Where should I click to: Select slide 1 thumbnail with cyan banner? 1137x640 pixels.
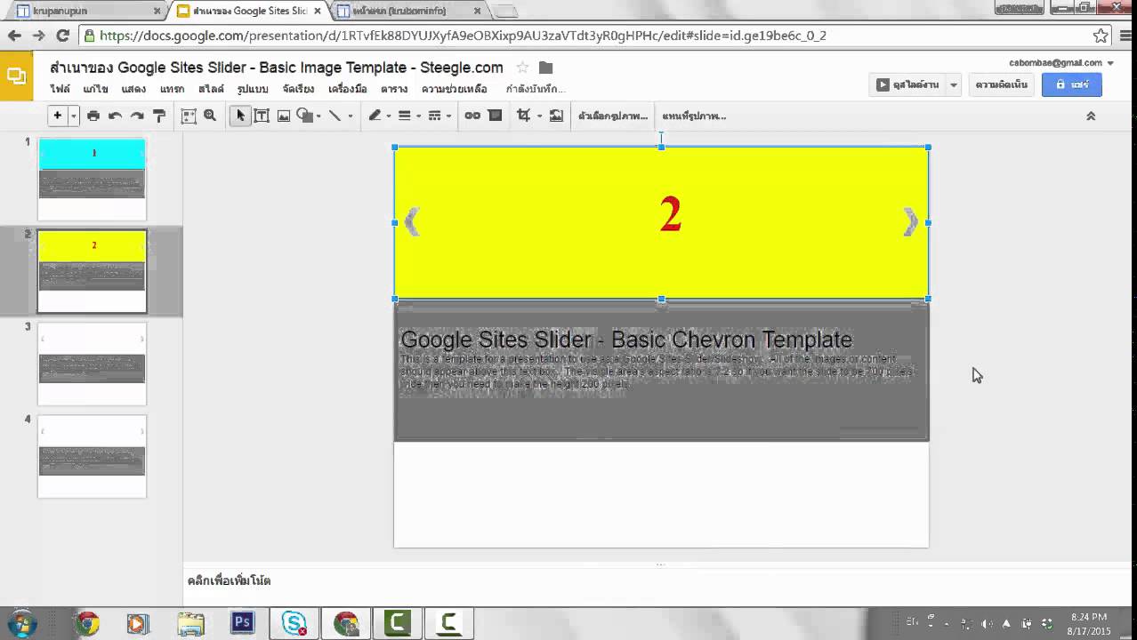92,179
